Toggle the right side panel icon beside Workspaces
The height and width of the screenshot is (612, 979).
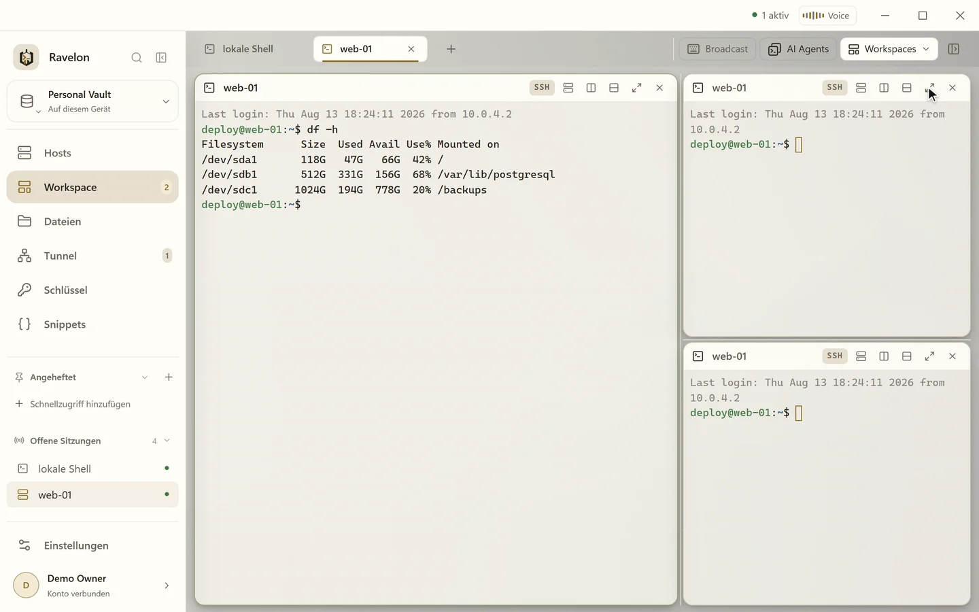954,49
